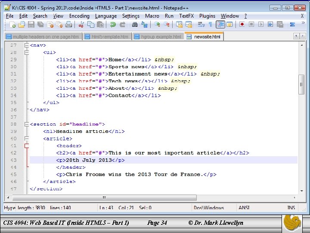Image resolution: width=310 pixels, height=233 pixels.
Task: Click the Undo green arrow icon
Action: click(113, 25)
